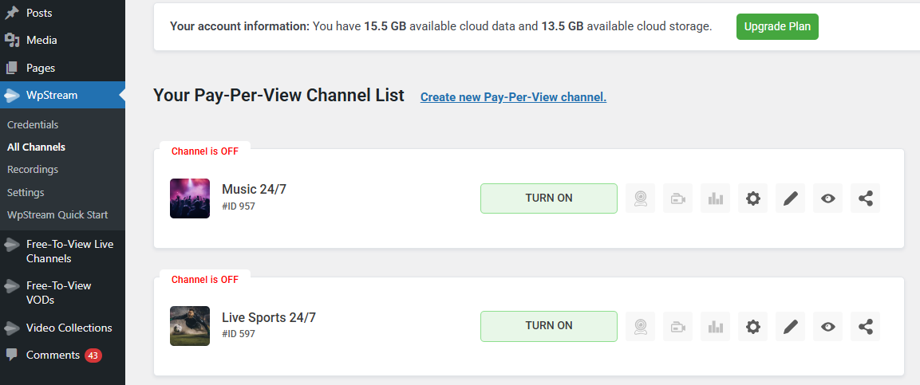Click the #ID 957 label
Screen dimensions: 920x385
point(239,206)
